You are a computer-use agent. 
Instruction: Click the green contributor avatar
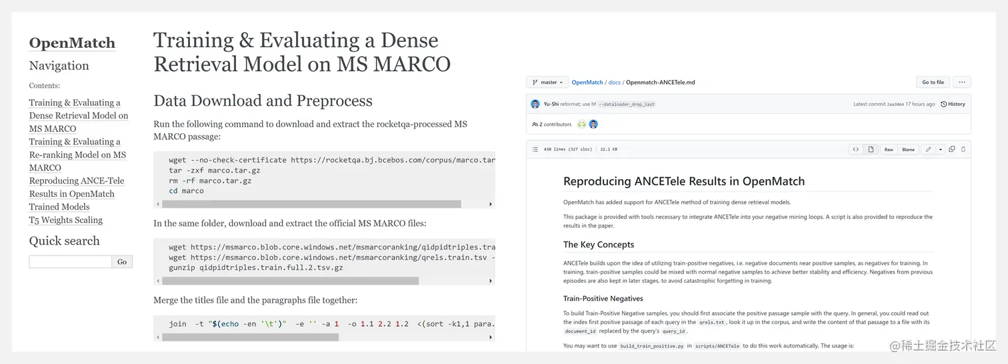click(x=582, y=124)
